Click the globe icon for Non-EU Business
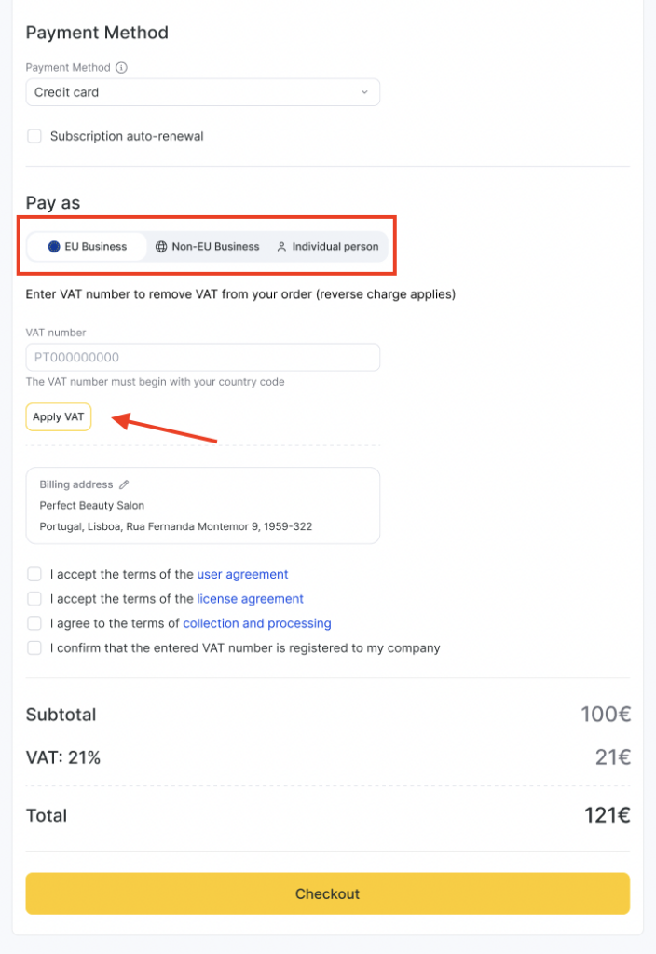Image resolution: width=656 pixels, height=954 pixels. tap(161, 247)
